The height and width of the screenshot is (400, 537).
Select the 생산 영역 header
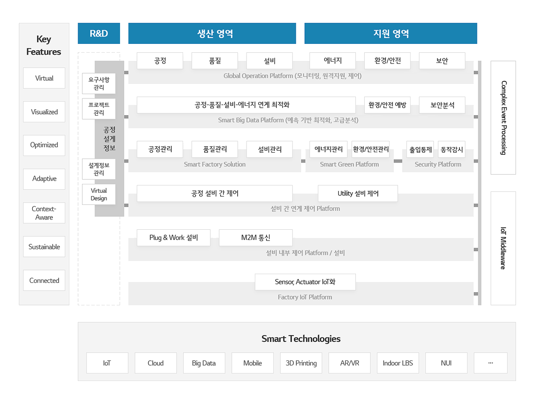point(212,34)
